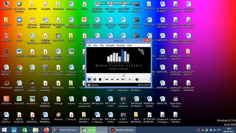This screenshot has width=236, height=133.
Task: Click the status bar clapperboard icon in player
Action: (x=89, y=85)
